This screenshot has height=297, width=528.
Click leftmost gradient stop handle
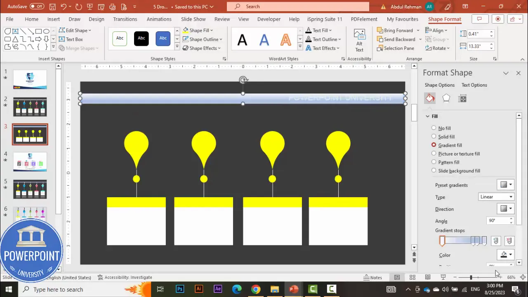click(x=442, y=241)
